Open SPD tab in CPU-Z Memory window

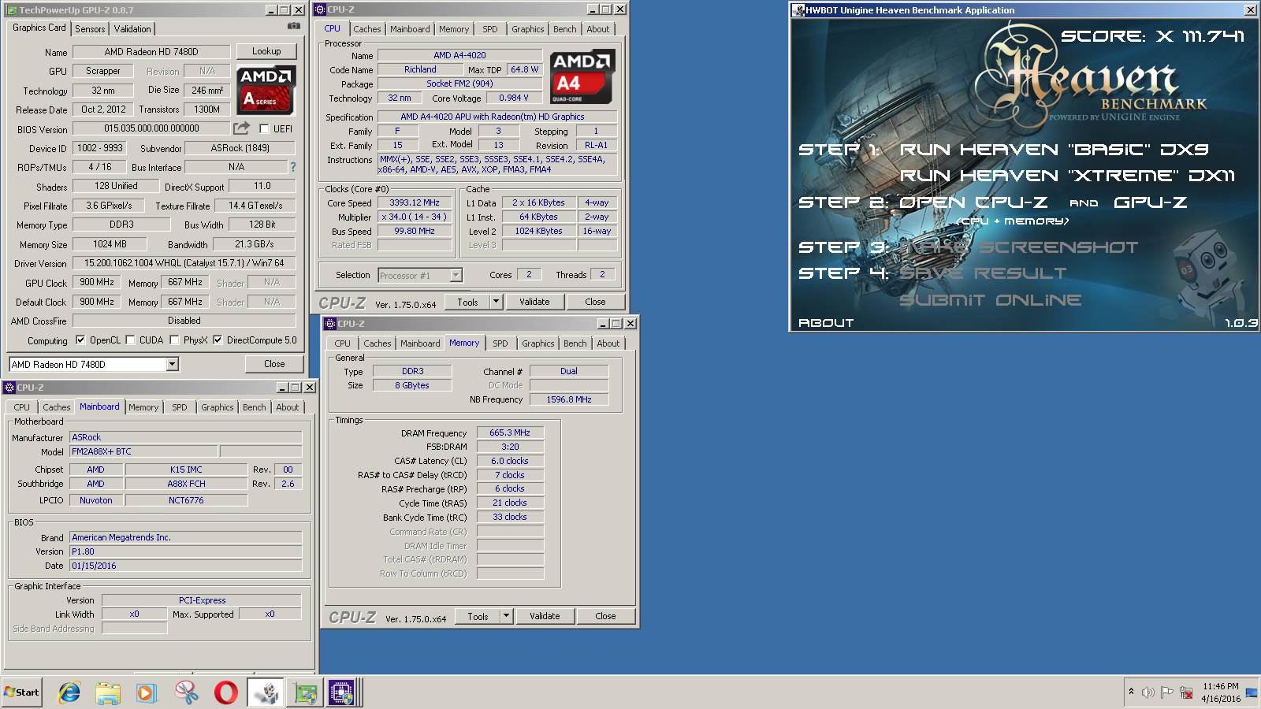(x=500, y=343)
